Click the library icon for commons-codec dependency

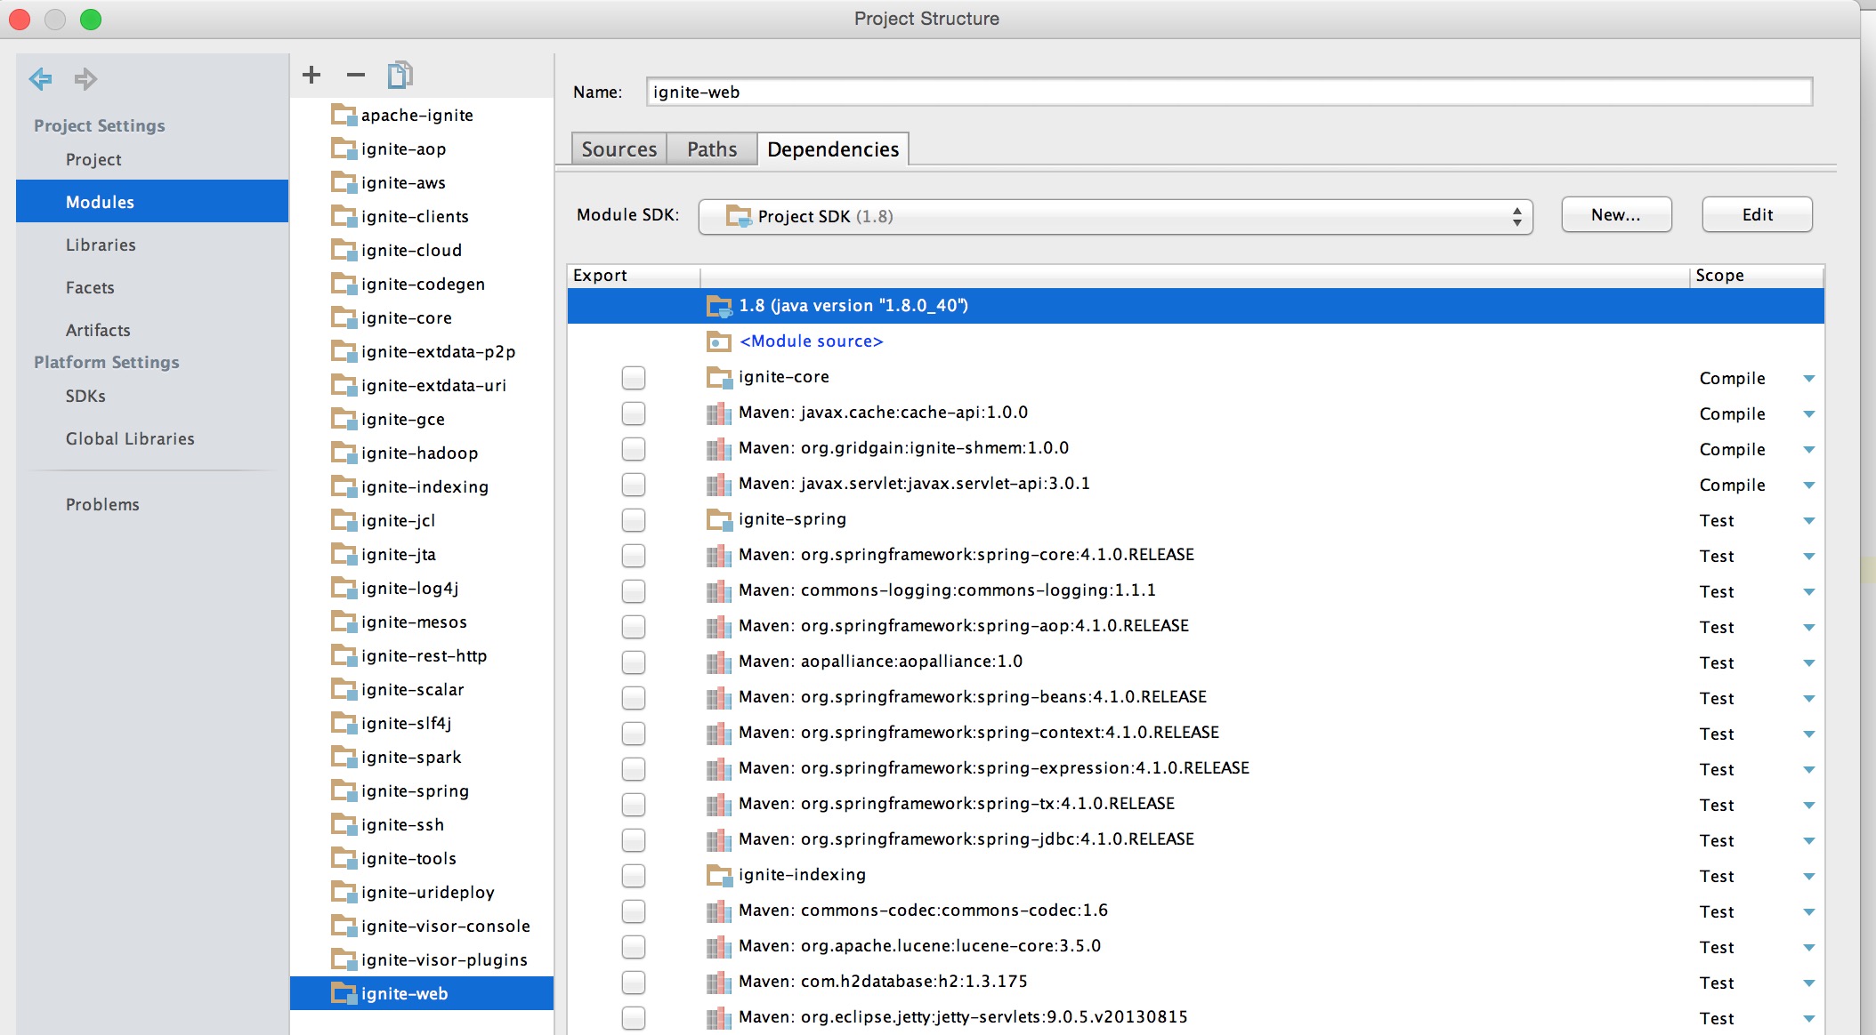[718, 911]
